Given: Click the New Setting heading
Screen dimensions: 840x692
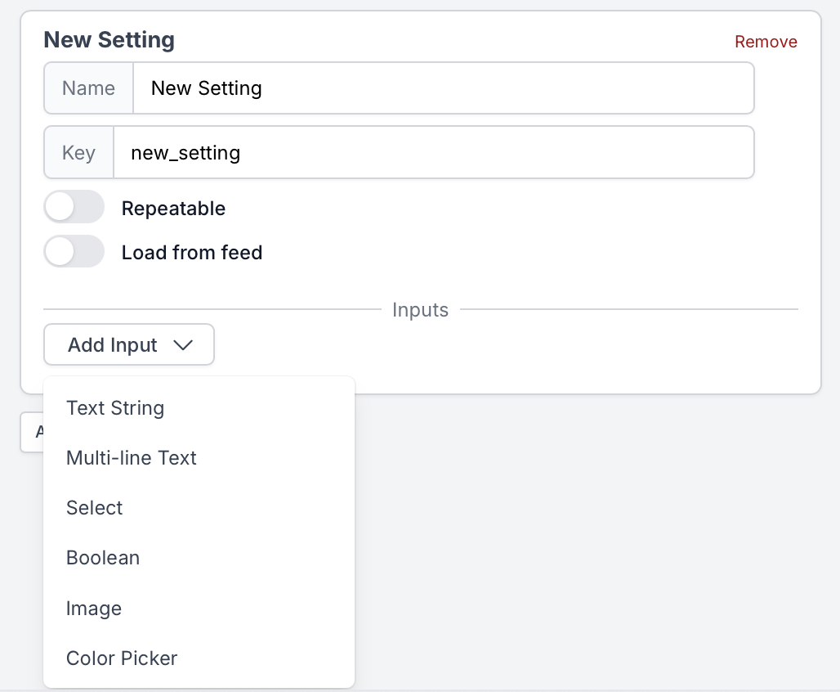Looking at the screenshot, I should 109,39.
